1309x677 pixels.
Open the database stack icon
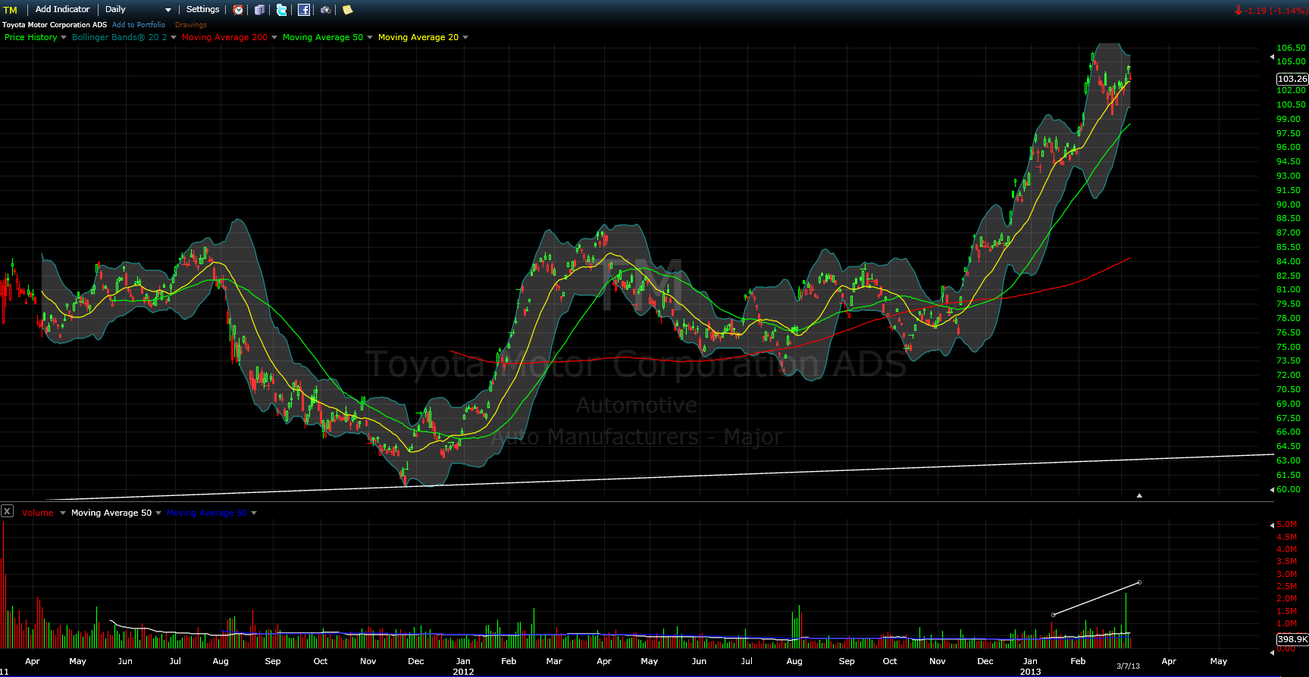click(259, 10)
